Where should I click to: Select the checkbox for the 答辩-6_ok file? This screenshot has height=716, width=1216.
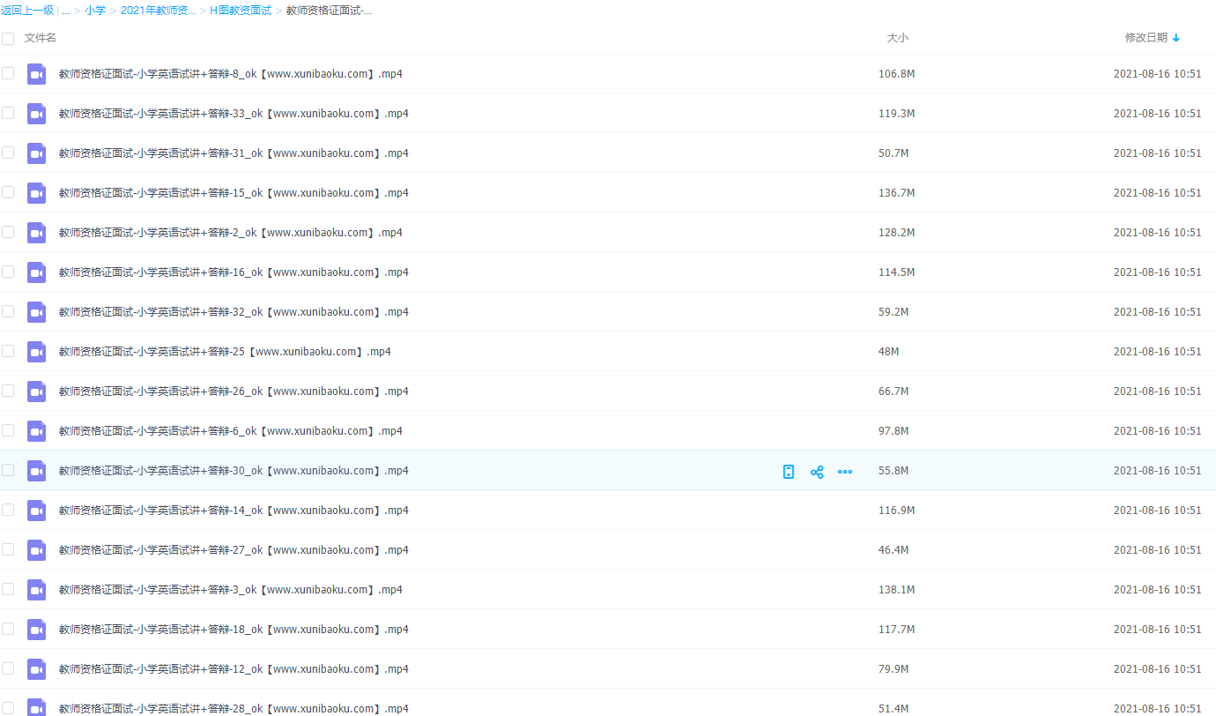[x=8, y=430]
